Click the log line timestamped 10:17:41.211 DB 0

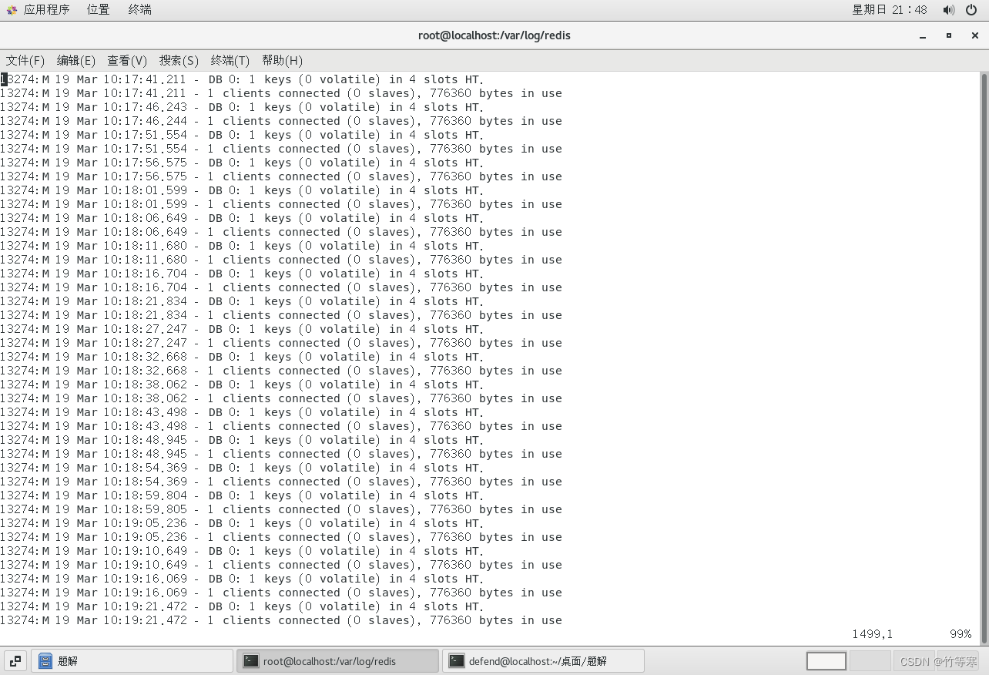pyautogui.click(x=243, y=79)
